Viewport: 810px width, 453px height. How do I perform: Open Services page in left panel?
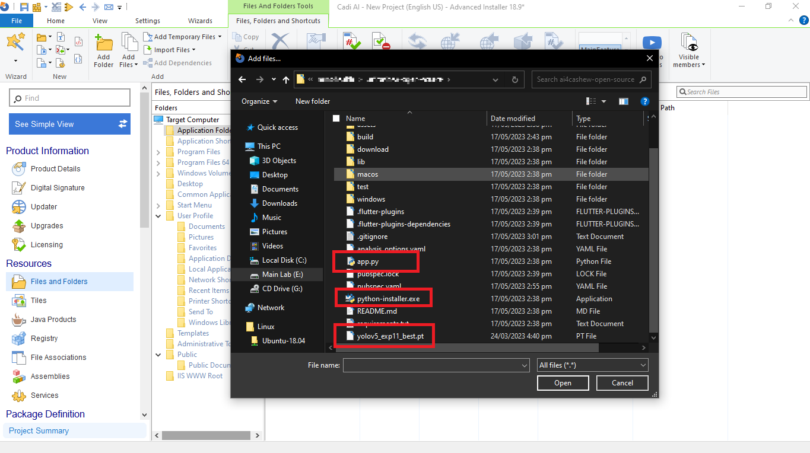click(x=45, y=395)
